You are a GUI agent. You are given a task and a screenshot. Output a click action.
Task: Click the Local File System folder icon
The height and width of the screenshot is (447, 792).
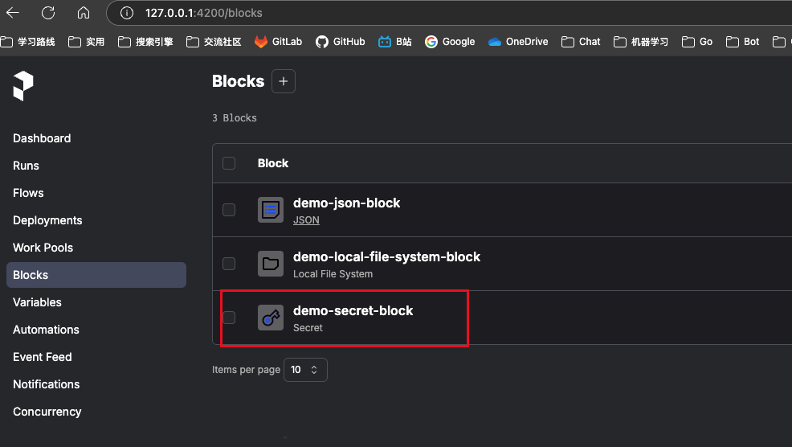coord(271,264)
